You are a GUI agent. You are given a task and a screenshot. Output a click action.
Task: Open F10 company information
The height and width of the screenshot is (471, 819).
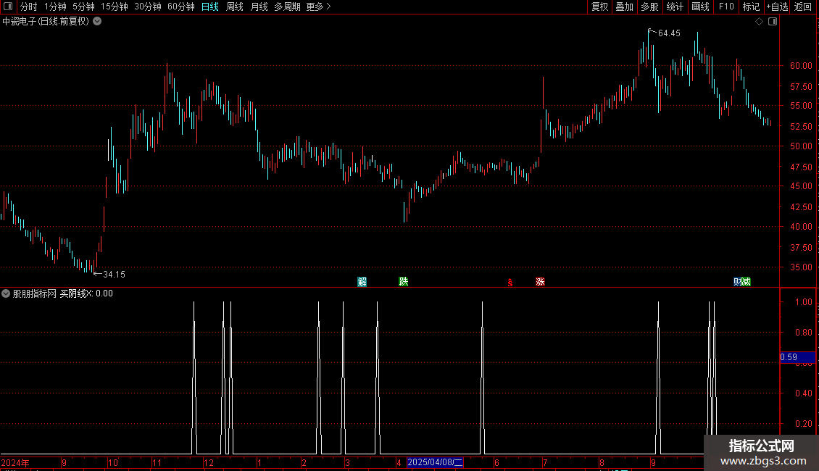pyautogui.click(x=726, y=7)
